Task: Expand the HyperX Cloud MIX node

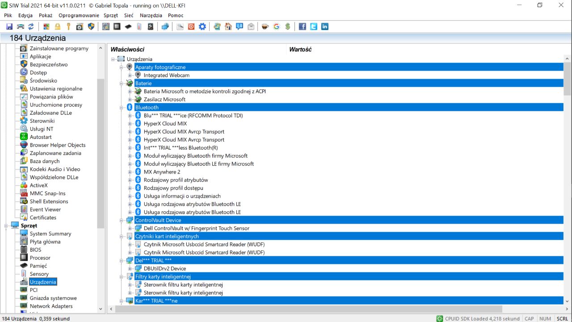Action: tap(130, 123)
